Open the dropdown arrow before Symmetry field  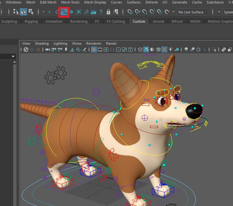tap(219, 12)
